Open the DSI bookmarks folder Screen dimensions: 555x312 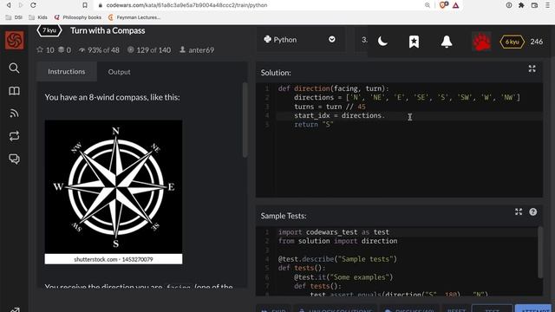tap(14, 17)
